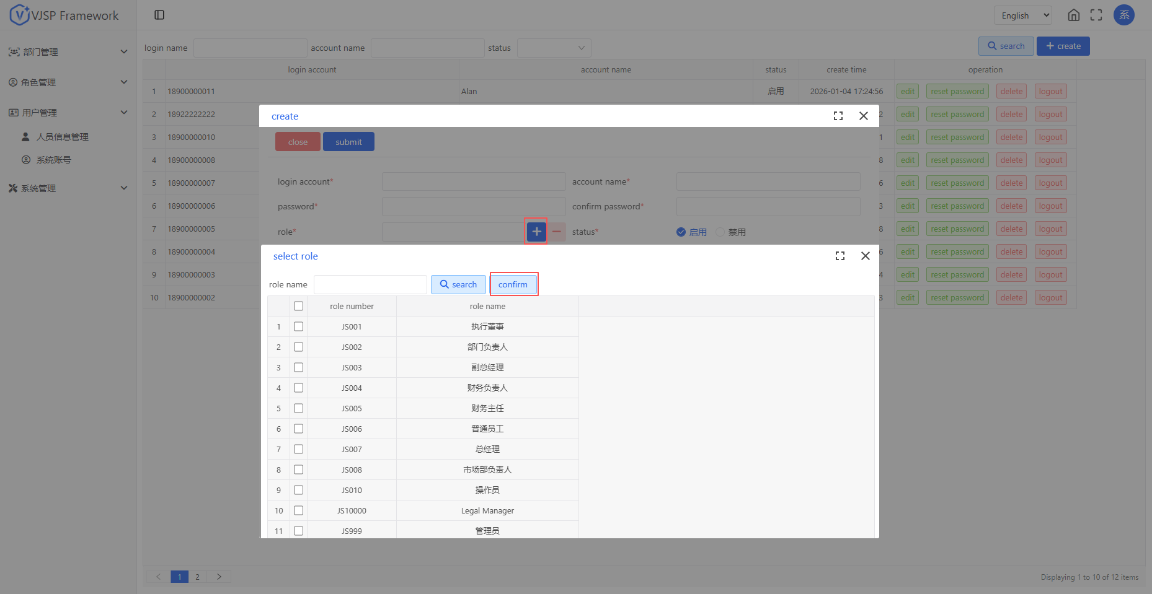Maximize the select role dialog

pos(840,256)
